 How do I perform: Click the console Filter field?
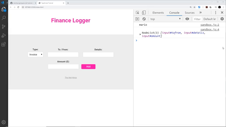(x=197, y=19)
